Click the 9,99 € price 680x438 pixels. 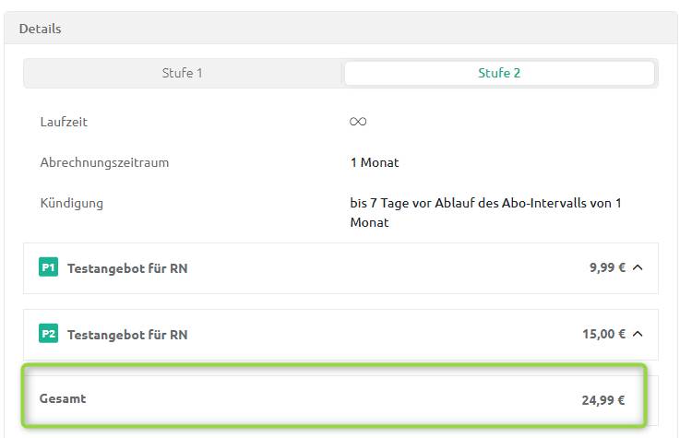(607, 268)
